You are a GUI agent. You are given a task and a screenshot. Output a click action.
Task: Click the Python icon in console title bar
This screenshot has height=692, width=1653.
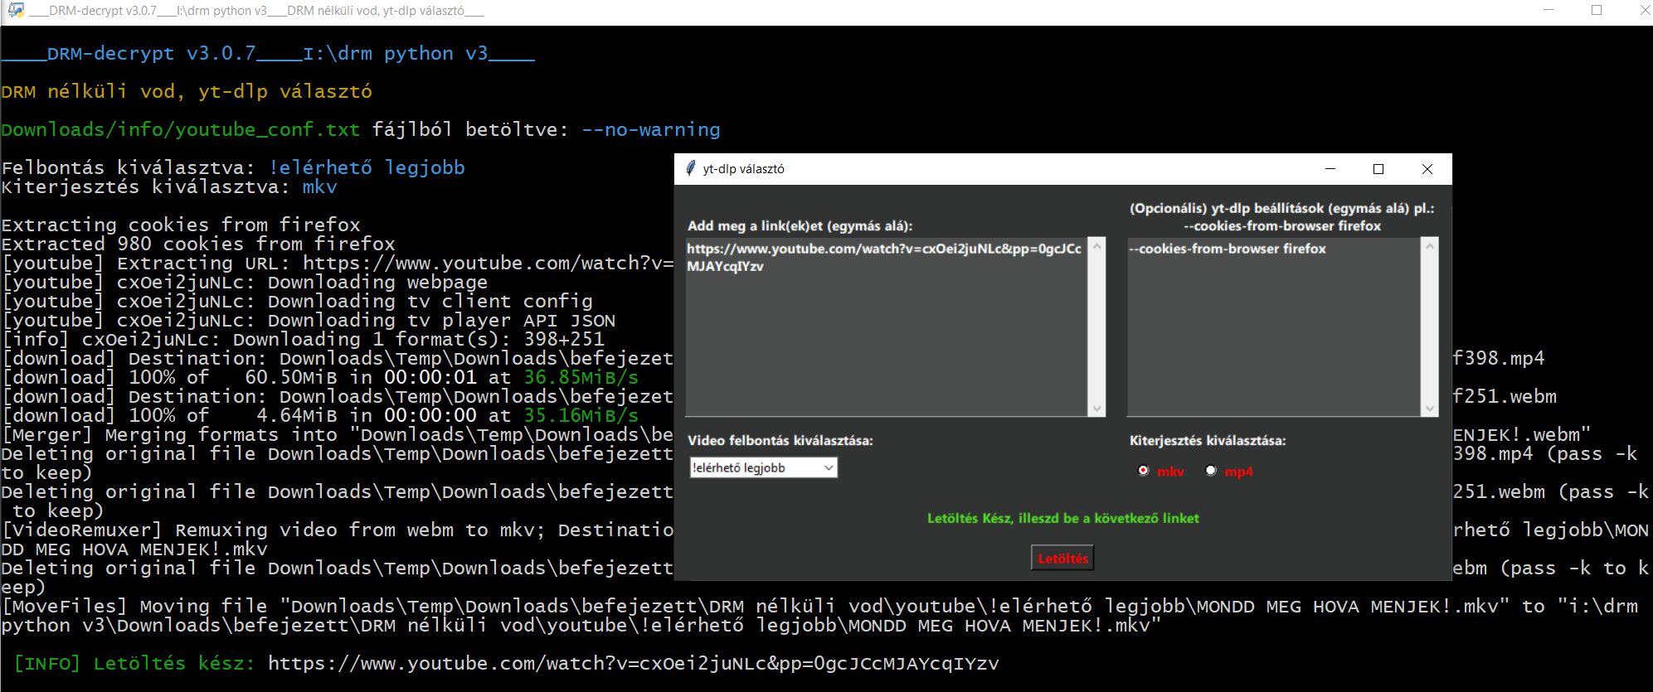tap(16, 11)
